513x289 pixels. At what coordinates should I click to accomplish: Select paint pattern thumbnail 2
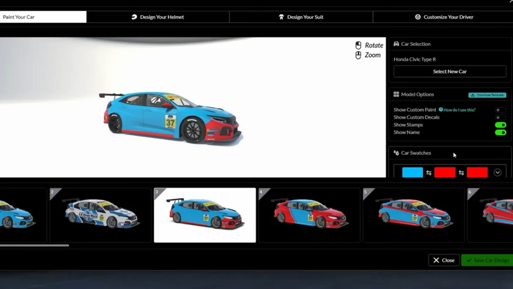coord(100,215)
